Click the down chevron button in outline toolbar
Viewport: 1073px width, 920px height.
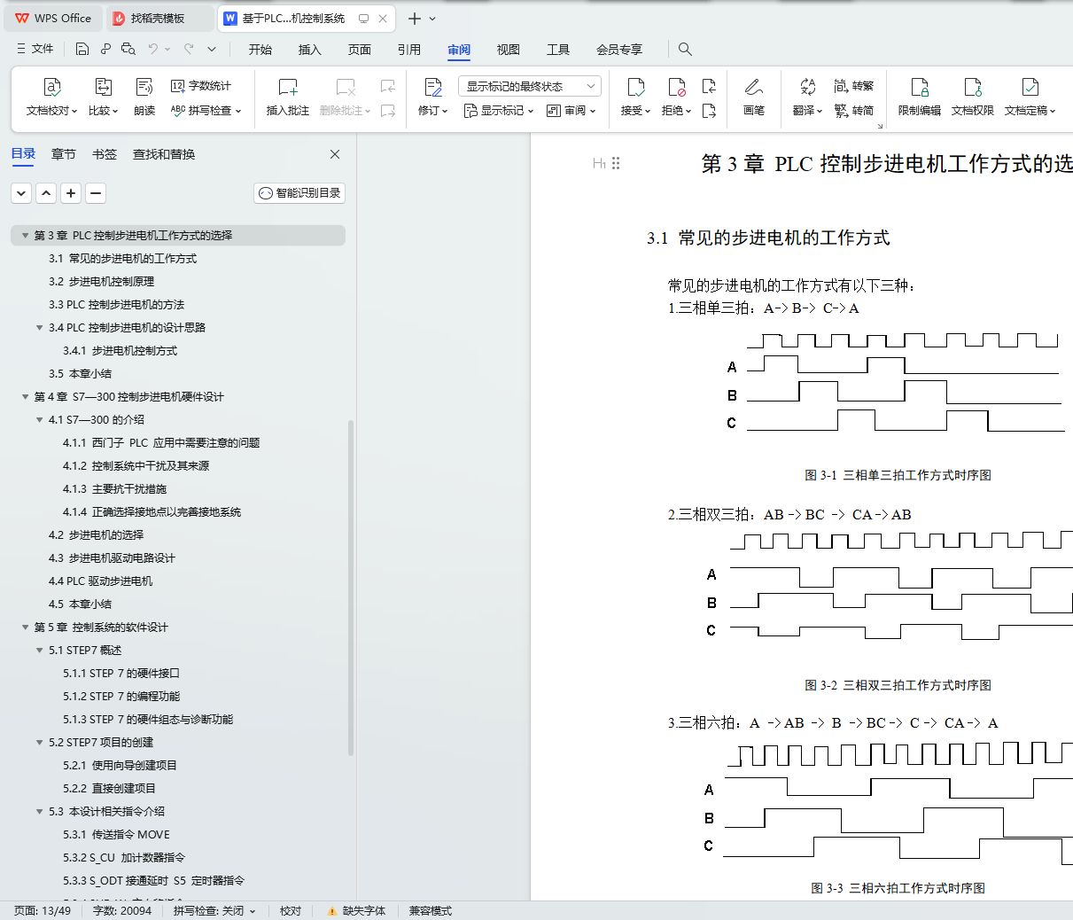[x=21, y=193]
